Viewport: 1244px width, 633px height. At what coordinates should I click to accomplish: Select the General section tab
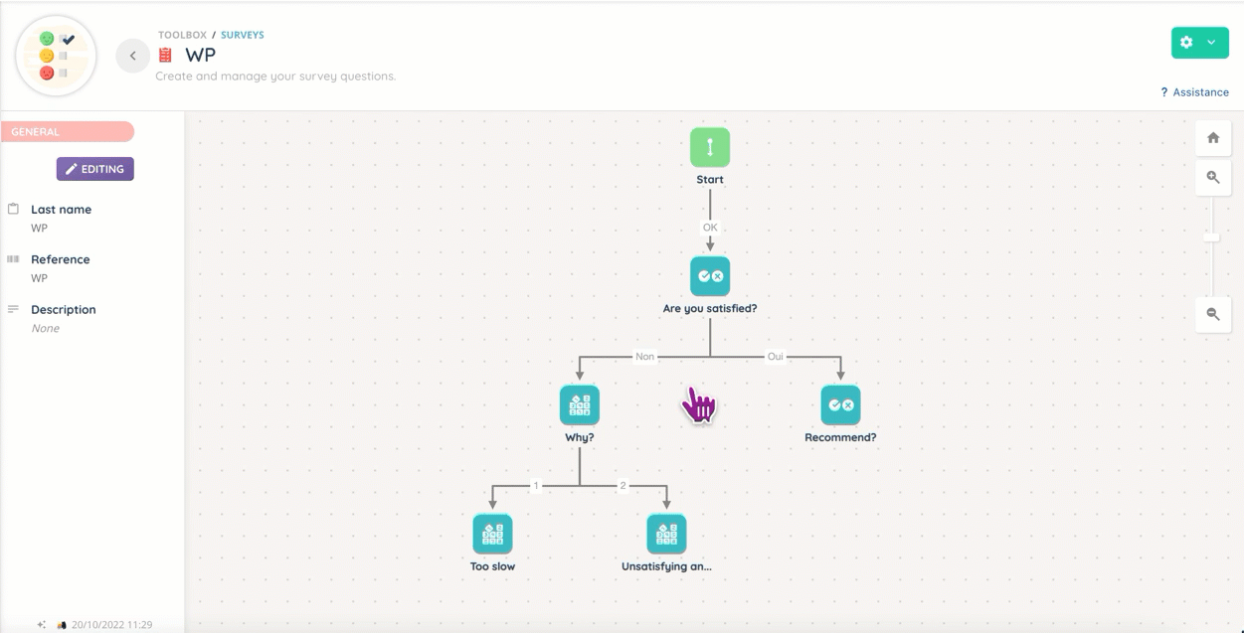(x=68, y=132)
